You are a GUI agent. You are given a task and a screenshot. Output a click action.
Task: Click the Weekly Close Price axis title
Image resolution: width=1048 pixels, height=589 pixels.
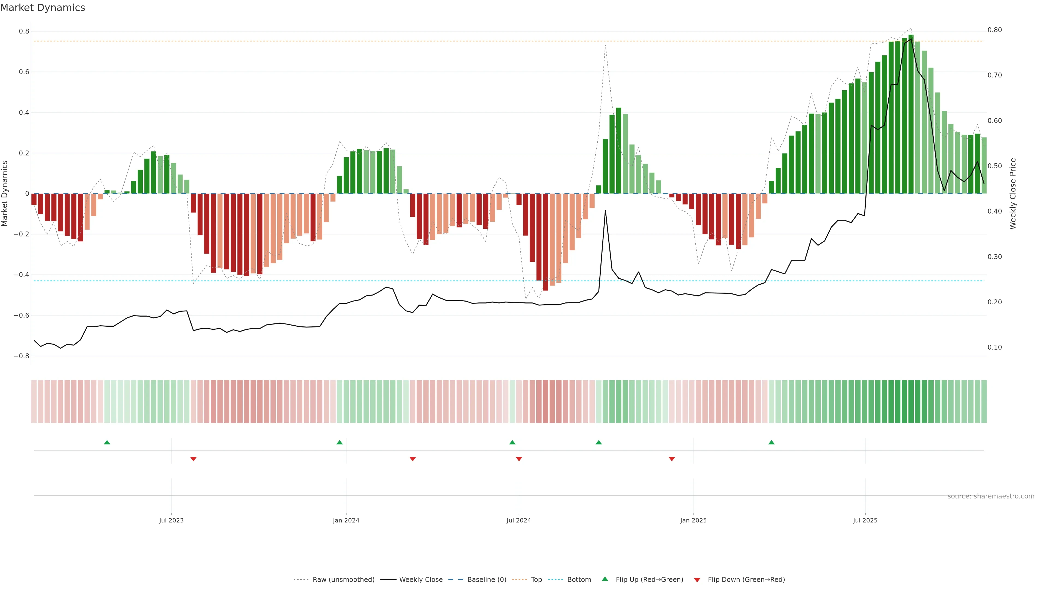pyautogui.click(x=1013, y=194)
